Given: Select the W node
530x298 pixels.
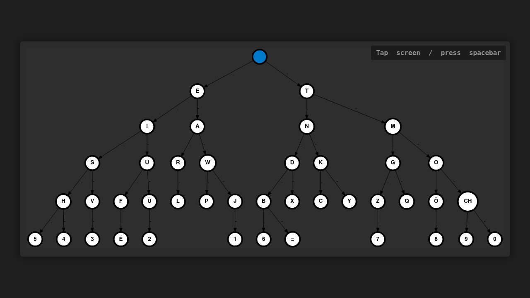Looking at the screenshot, I should (207, 163).
